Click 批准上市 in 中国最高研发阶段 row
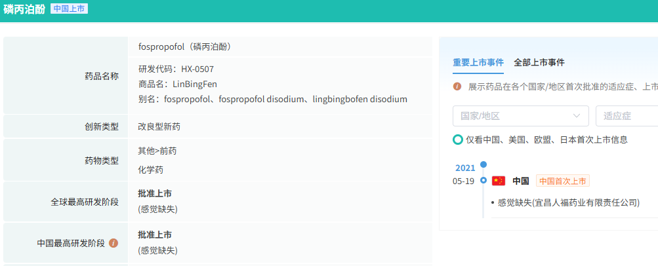This screenshot has height=266, width=658. coord(155,235)
